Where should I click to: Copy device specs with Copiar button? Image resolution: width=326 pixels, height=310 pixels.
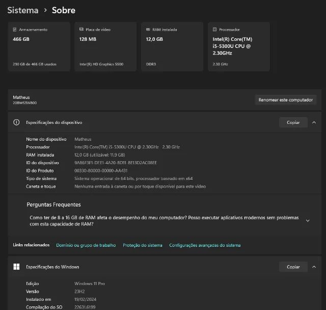click(293, 122)
